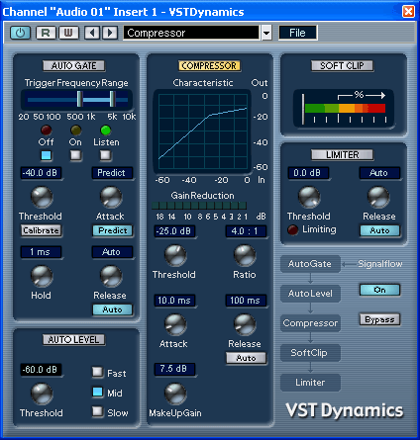420x440 pixels.
Task: Enable Read automation R button
Action: pyautogui.click(x=46, y=33)
